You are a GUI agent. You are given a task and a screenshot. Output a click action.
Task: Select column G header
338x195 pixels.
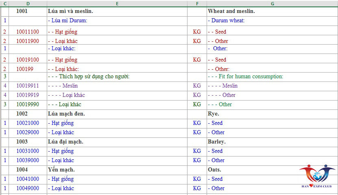point(273,4)
